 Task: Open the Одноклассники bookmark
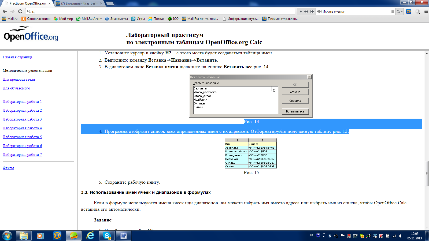tap(36, 19)
